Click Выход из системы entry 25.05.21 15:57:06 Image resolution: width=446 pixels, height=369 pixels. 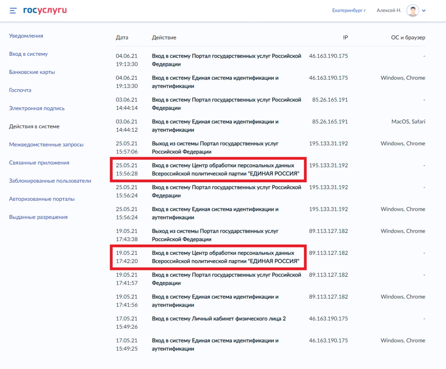click(x=215, y=148)
